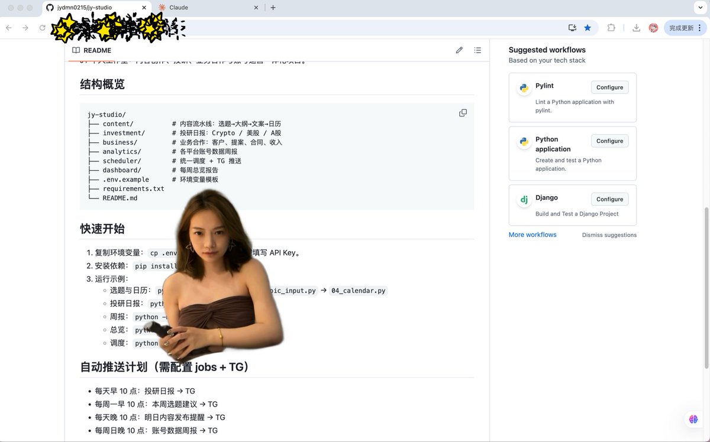Open the Chrome extensions puzzle icon
Screen dimensions: 710x442
pyautogui.click(x=611, y=28)
